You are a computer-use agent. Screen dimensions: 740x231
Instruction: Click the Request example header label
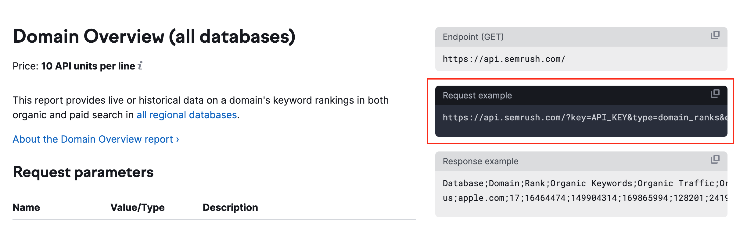coord(477,95)
